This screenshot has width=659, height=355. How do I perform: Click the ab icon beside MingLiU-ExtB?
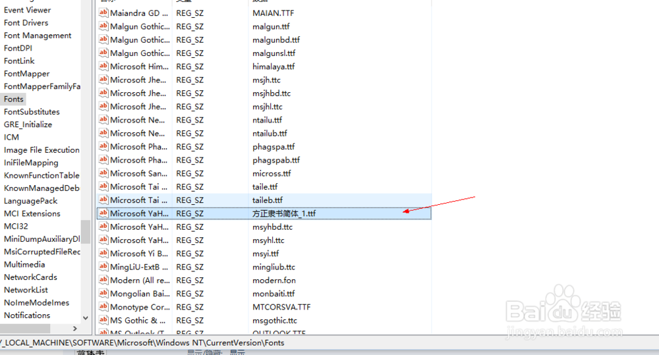(103, 267)
